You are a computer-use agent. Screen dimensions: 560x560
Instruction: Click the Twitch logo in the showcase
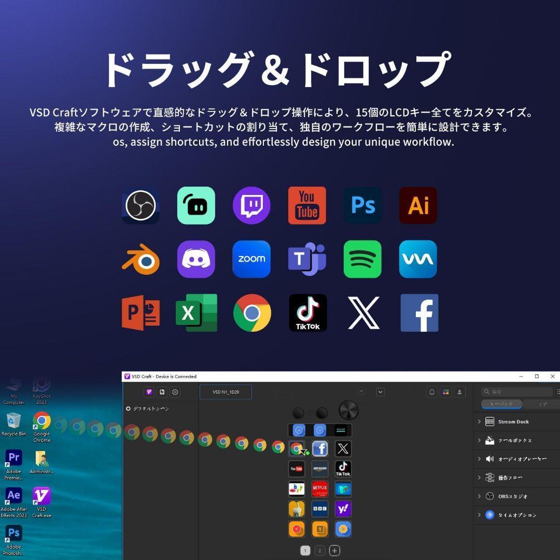pos(251,205)
